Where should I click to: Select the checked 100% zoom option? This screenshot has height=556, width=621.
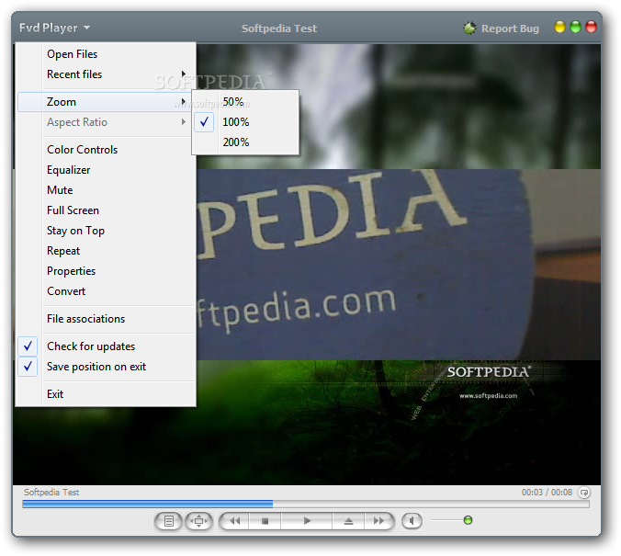[x=245, y=122]
